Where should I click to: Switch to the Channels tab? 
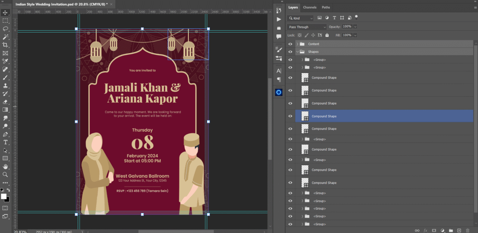(310, 7)
